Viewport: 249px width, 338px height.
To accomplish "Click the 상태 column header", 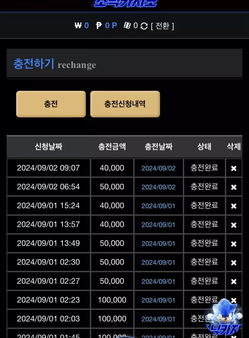I will pos(204,147).
